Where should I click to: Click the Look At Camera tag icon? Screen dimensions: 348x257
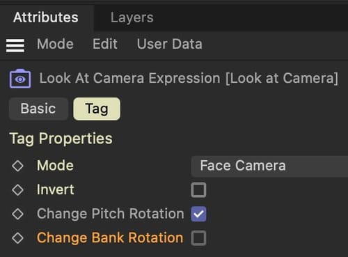pos(20,79)
